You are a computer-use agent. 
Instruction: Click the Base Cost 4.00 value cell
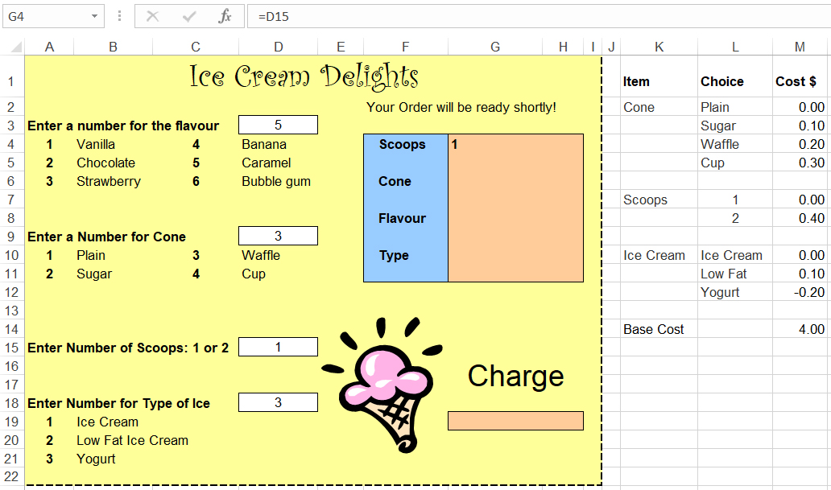click(800, 329)
